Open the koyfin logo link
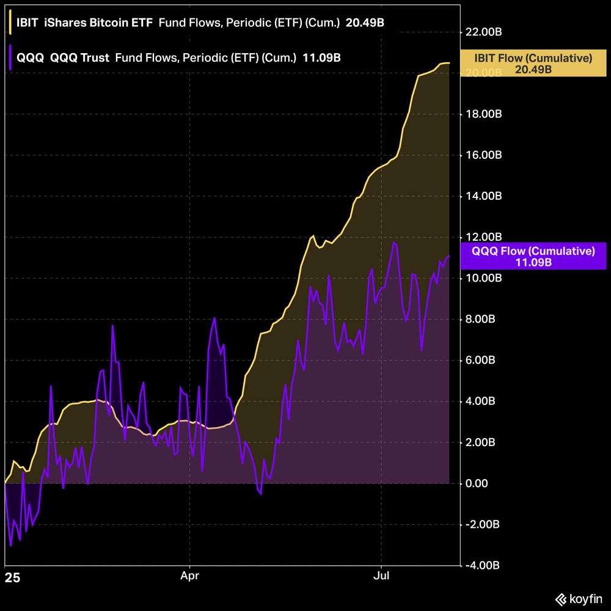 (579, 599)
